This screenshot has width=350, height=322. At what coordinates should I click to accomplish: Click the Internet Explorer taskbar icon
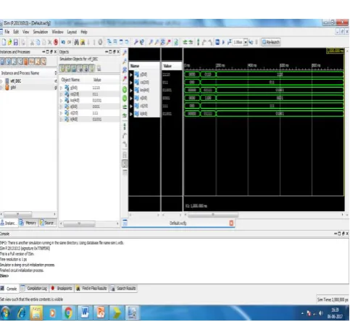[x=21, y=313]
